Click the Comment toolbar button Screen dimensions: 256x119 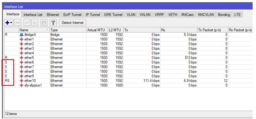click(44, 23)
